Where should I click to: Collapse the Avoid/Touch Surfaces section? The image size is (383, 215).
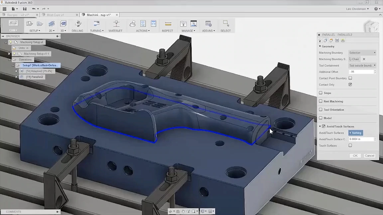click(x=320, y=126)
